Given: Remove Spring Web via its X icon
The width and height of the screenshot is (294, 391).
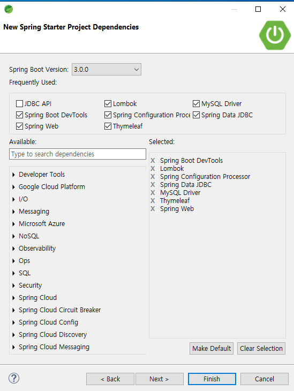Looking at the screenshot, I should [153, 209].
